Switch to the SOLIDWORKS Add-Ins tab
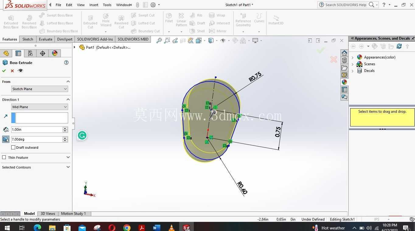Screen dimensions: 415x231 tap(95, 39)
